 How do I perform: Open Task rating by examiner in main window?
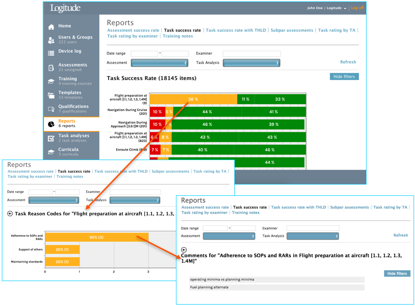(x=132, y=36)
